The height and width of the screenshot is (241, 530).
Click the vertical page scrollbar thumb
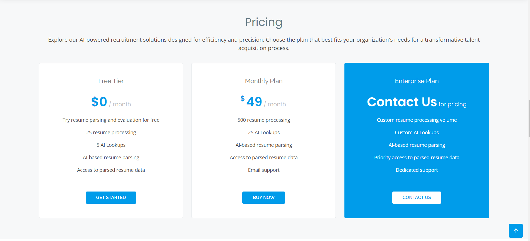click(529, 118)
